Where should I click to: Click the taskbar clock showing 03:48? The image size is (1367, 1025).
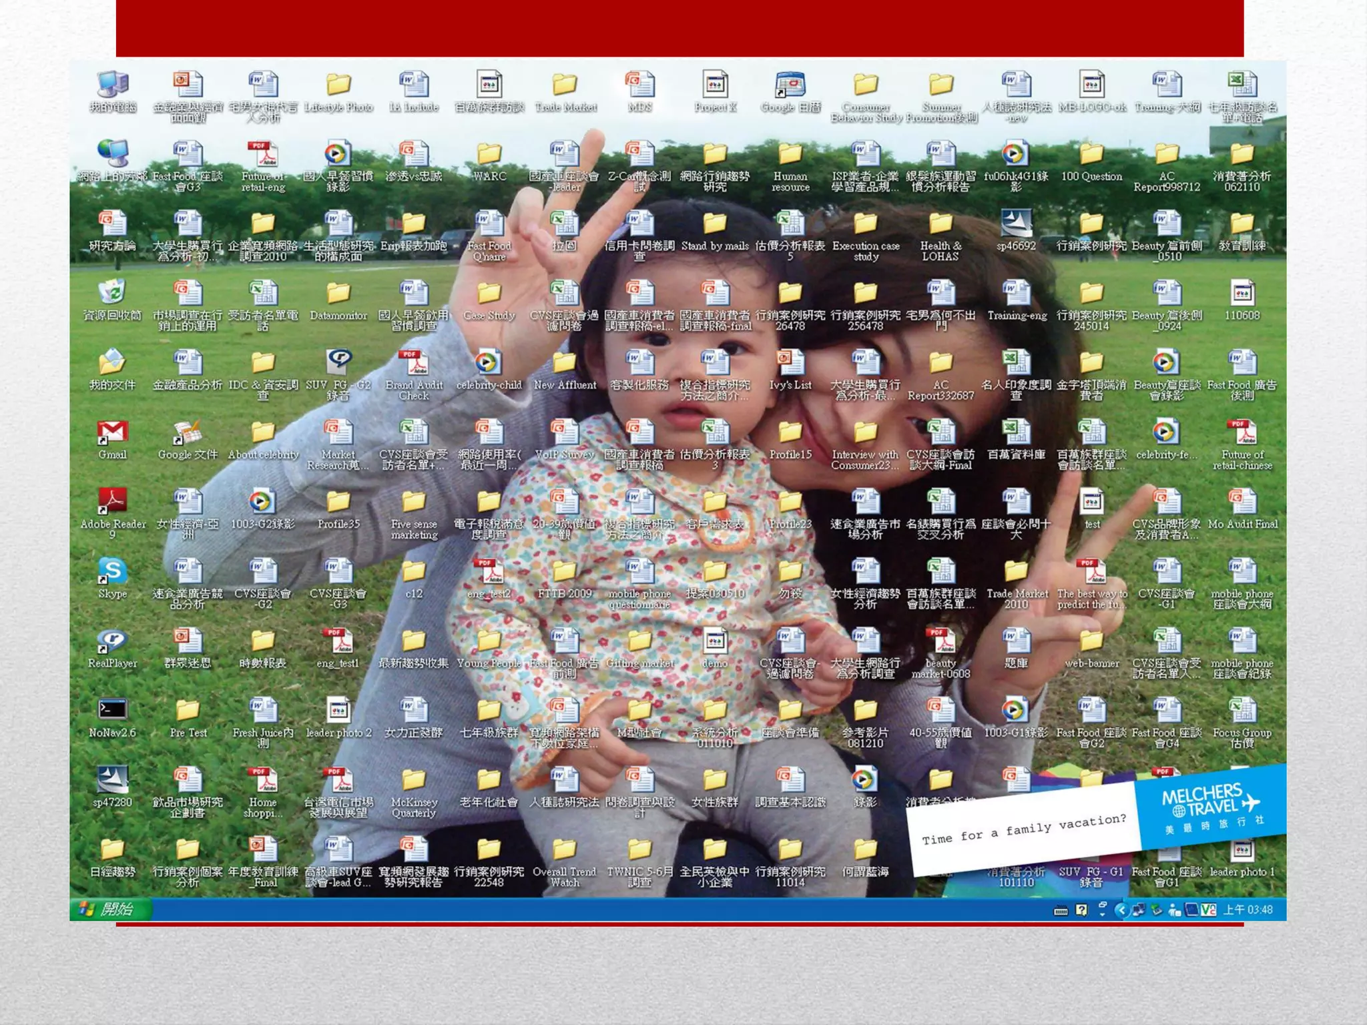pos(1248,910)
